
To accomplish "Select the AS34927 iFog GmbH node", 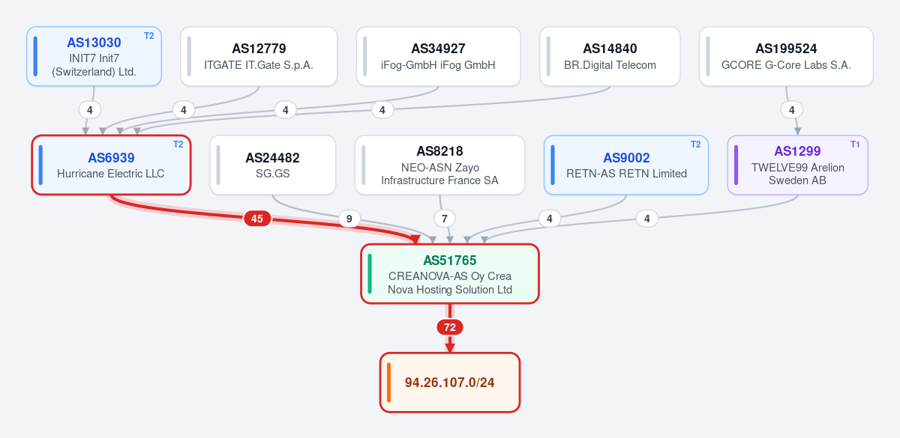I will 438,56.
